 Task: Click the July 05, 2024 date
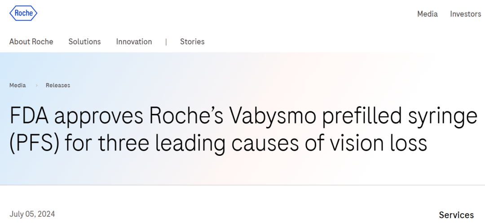[x=32, y=214]
